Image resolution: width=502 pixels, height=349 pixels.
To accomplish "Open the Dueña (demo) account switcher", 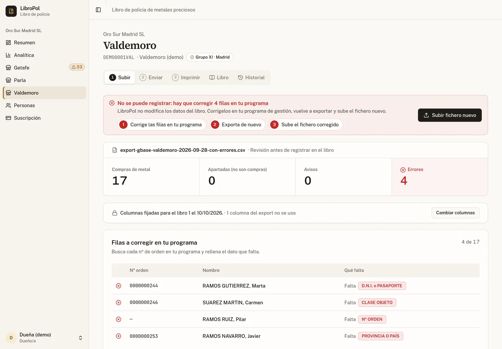I will [45, 337].
